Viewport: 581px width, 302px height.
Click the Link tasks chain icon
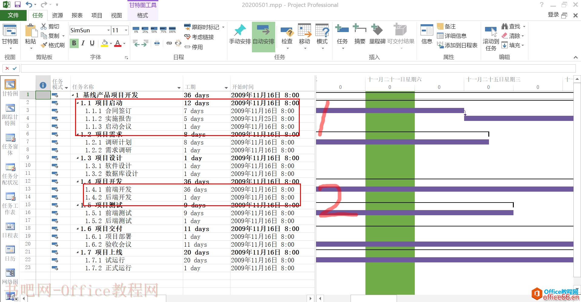coord(169,44)
